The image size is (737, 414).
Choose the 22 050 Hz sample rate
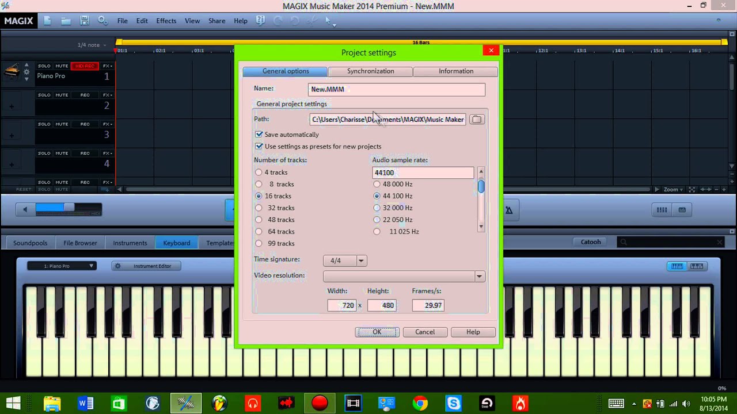point(377,220)
